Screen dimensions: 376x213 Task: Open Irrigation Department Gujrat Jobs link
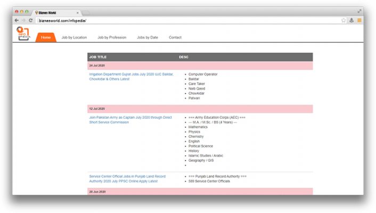[131, 74]
